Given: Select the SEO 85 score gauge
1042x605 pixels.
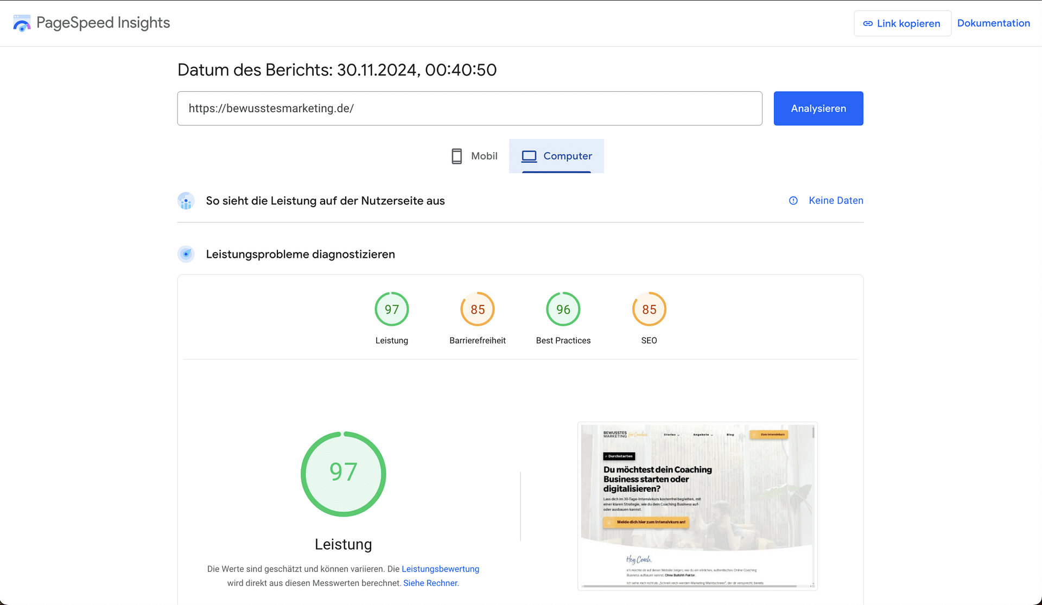Looking at the screenshot, I should click(649, 309).
